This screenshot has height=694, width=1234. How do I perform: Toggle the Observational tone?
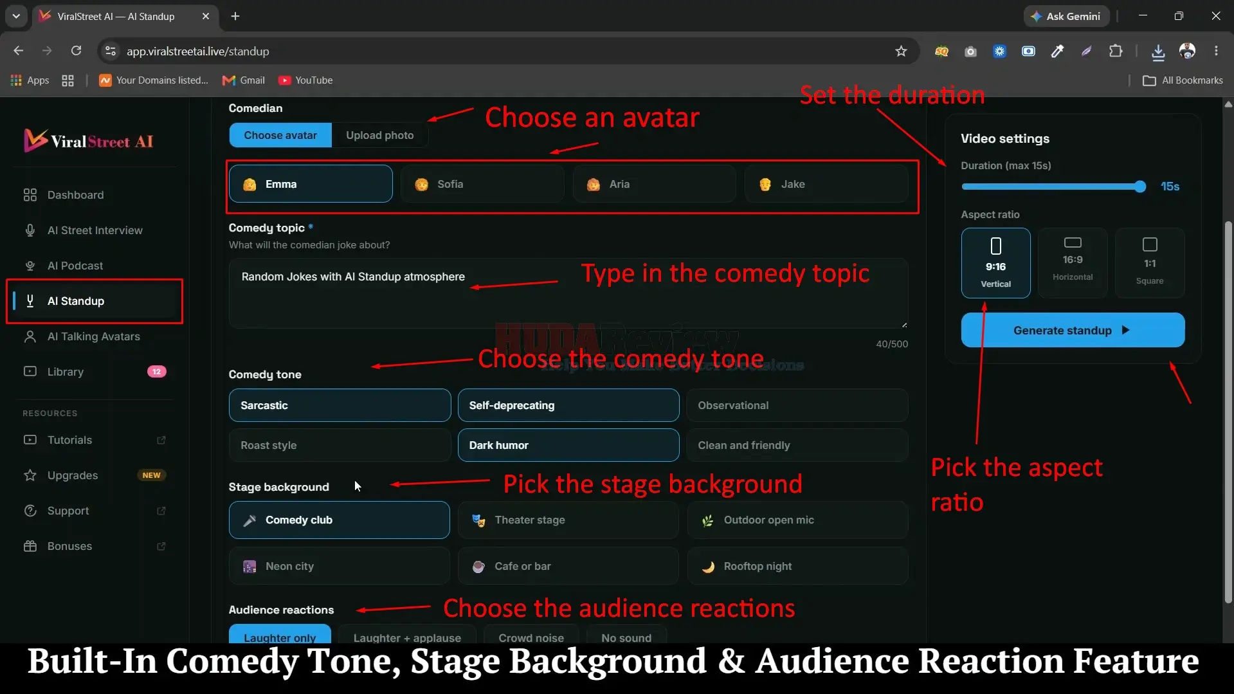coord(797,405)
